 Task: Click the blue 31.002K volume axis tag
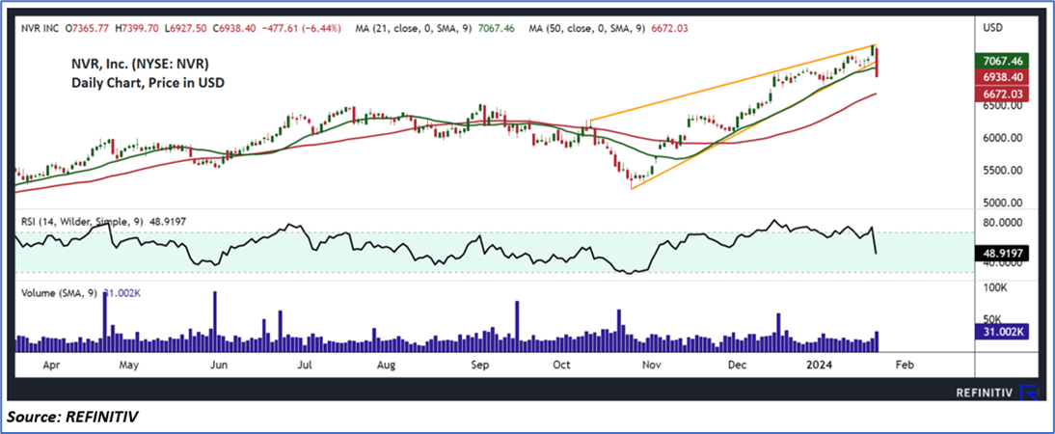point(1003,332)
